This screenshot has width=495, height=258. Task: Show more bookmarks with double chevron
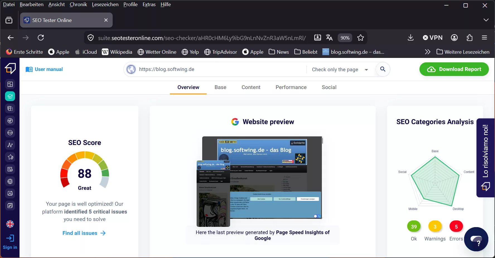(x=428, y=52)
